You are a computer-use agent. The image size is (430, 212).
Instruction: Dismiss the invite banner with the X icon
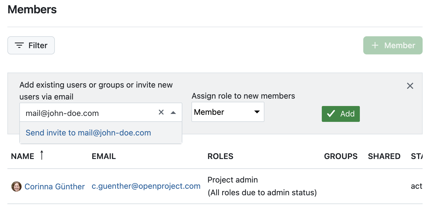tap(410, 86)
